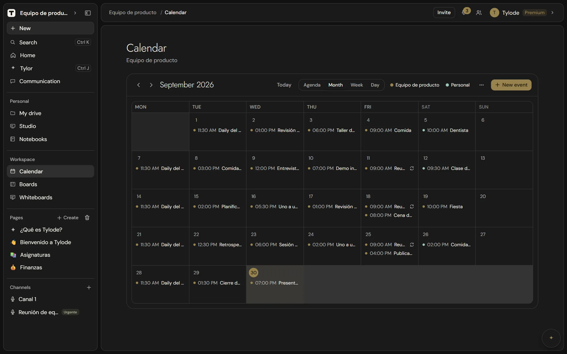Create a new page via Create
This screenshot has height=354, width=567.
[x=68, y=218]
